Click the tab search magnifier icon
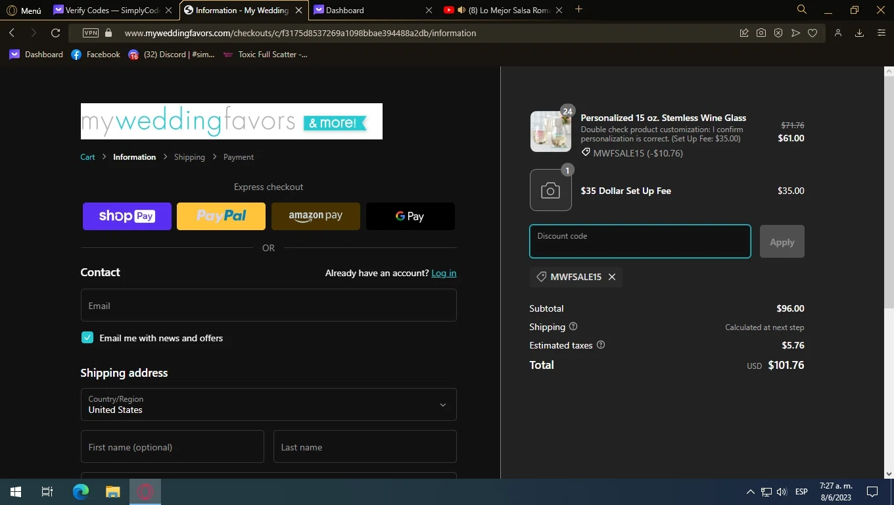894x505 pixels. [x=801, y=10]
